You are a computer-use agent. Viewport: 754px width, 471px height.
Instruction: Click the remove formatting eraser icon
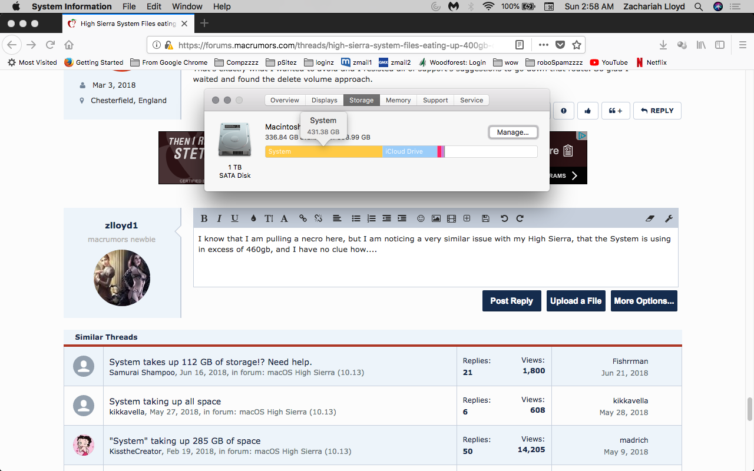(x=650, y=218)
